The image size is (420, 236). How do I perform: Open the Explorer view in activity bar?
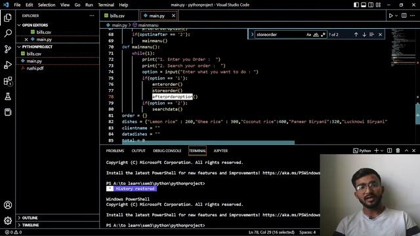click(x=8, y=18)
